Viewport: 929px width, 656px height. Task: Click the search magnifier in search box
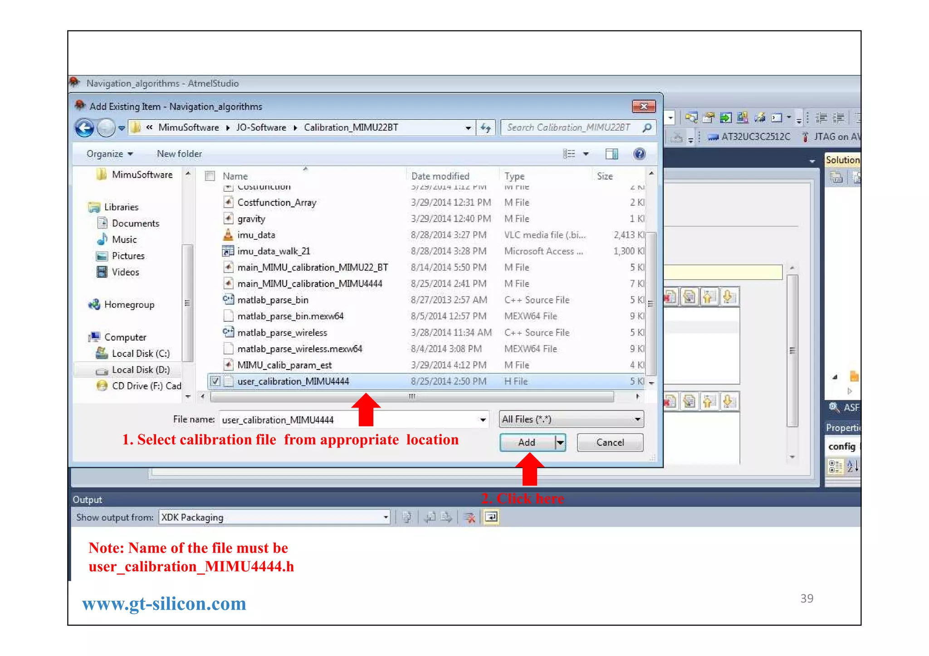tap(647, 128)
